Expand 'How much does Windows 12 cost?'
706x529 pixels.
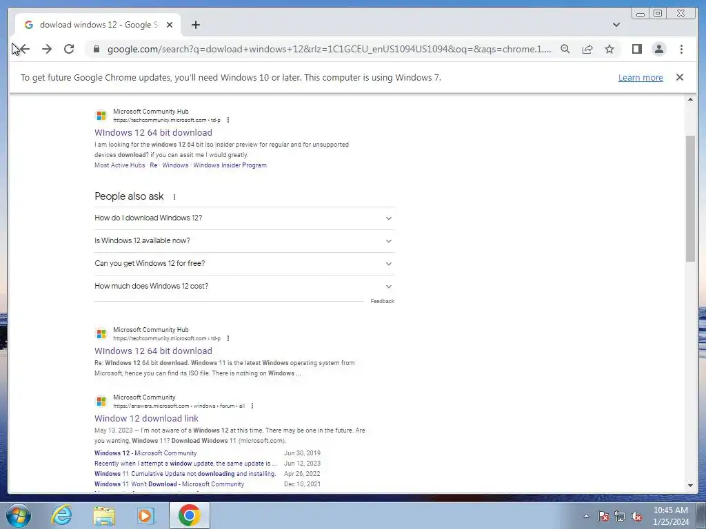[x=244, y=286]
